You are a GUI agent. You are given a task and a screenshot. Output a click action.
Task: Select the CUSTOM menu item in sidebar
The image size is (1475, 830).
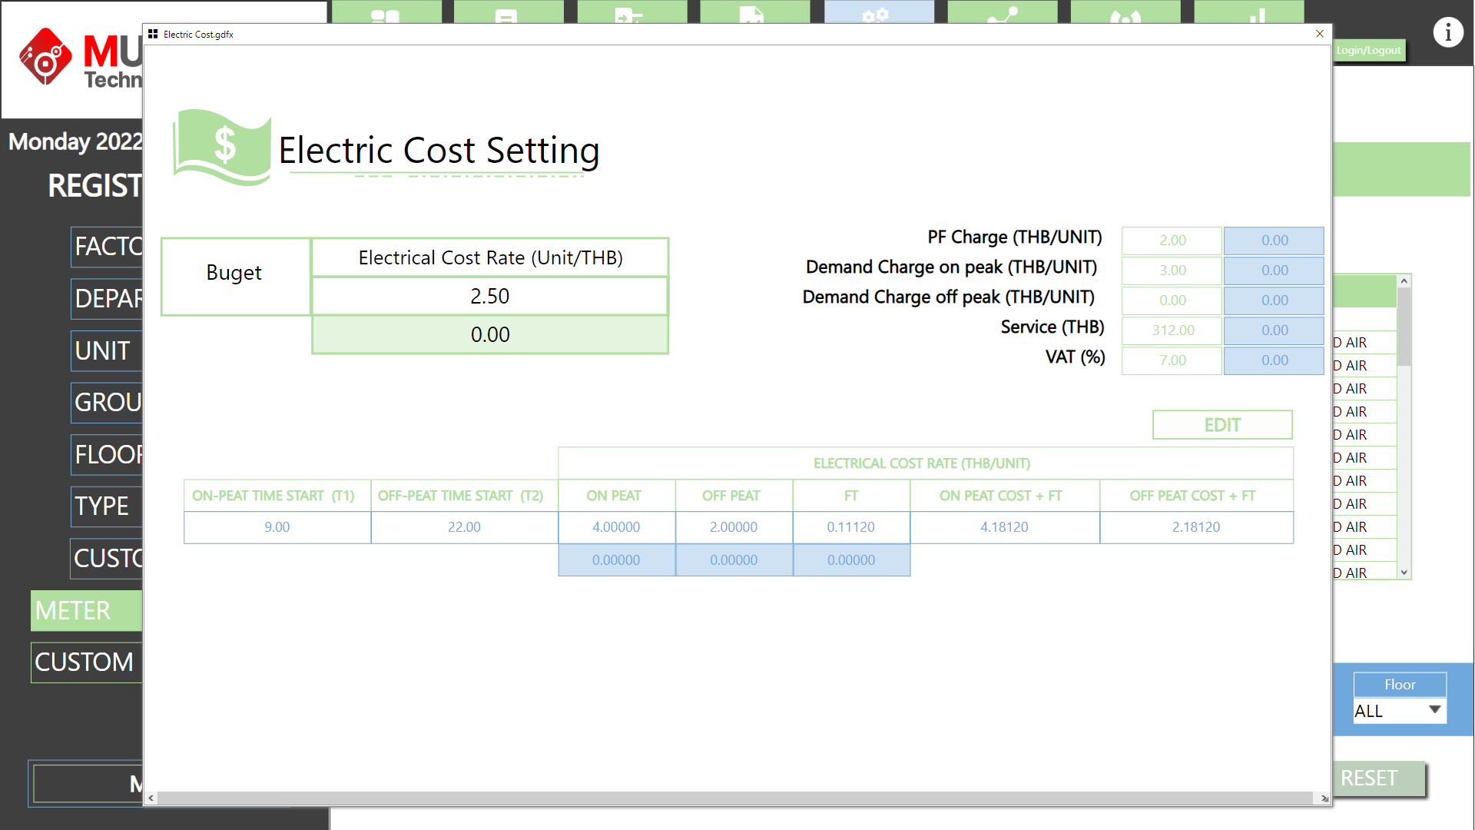click(x=87, y=662)
